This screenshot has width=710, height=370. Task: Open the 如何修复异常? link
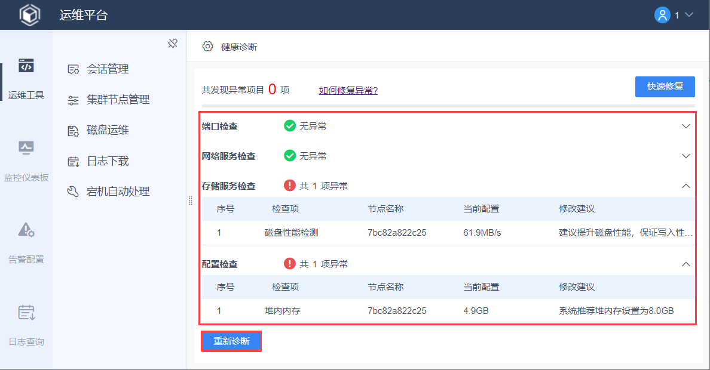click(x=348, y=91)
